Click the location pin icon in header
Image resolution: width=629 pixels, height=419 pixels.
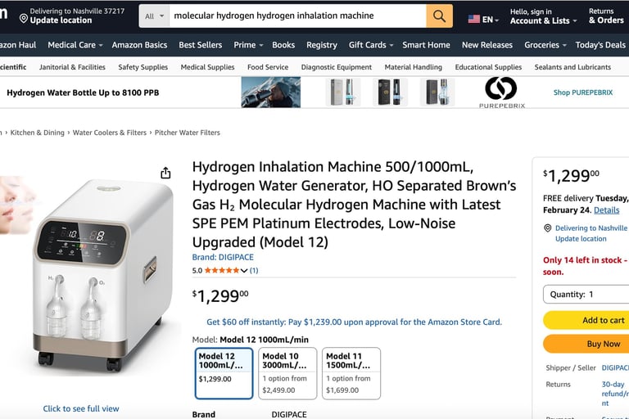pyautogui.click(x=24, y=19)
